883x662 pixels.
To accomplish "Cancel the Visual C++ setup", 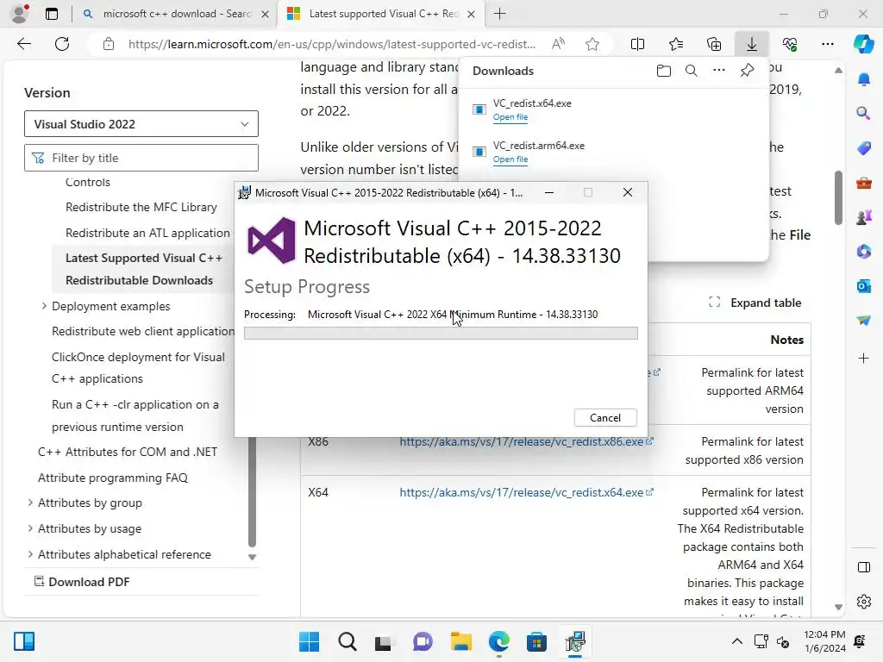I will click(605, 418).
